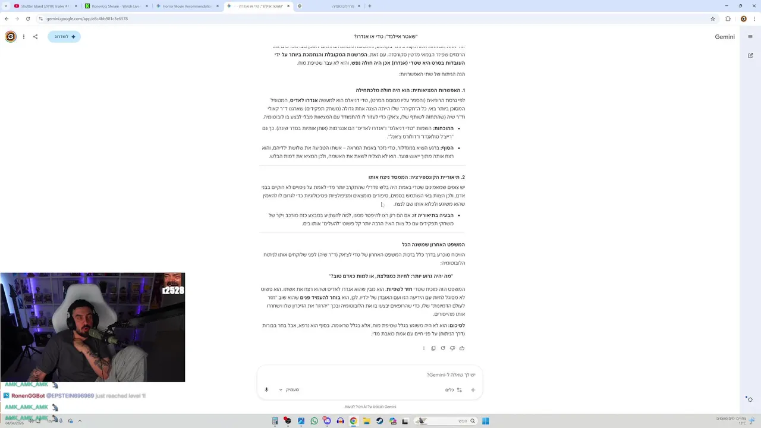The image size is (761, 428).
Task: Click the thumbs up icon under the response
Action: [x=462, y=348]
